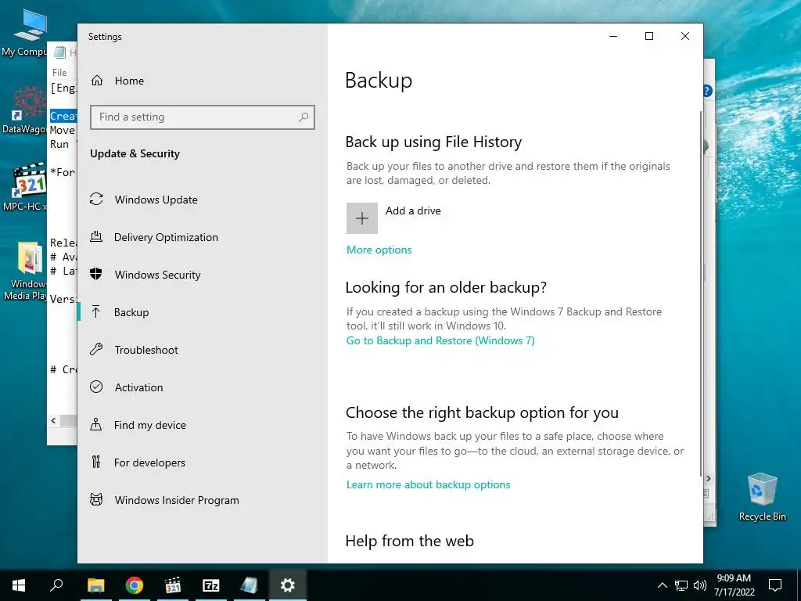Click the plus button to add a drive
The image size is (801, 601).
coord(361,218)
